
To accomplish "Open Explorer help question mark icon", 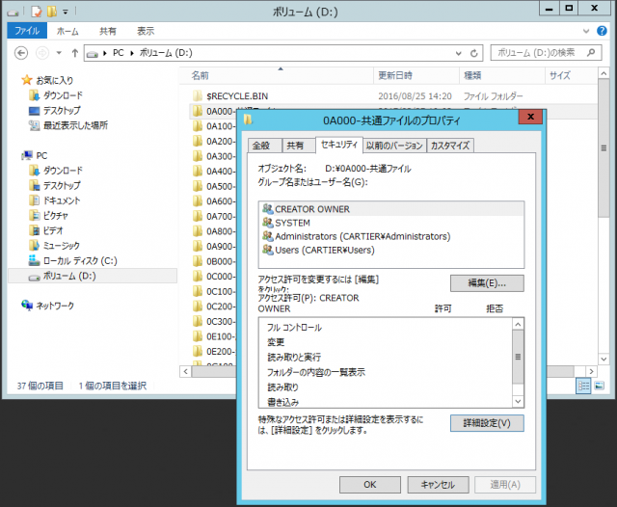I will click(602, 31).
